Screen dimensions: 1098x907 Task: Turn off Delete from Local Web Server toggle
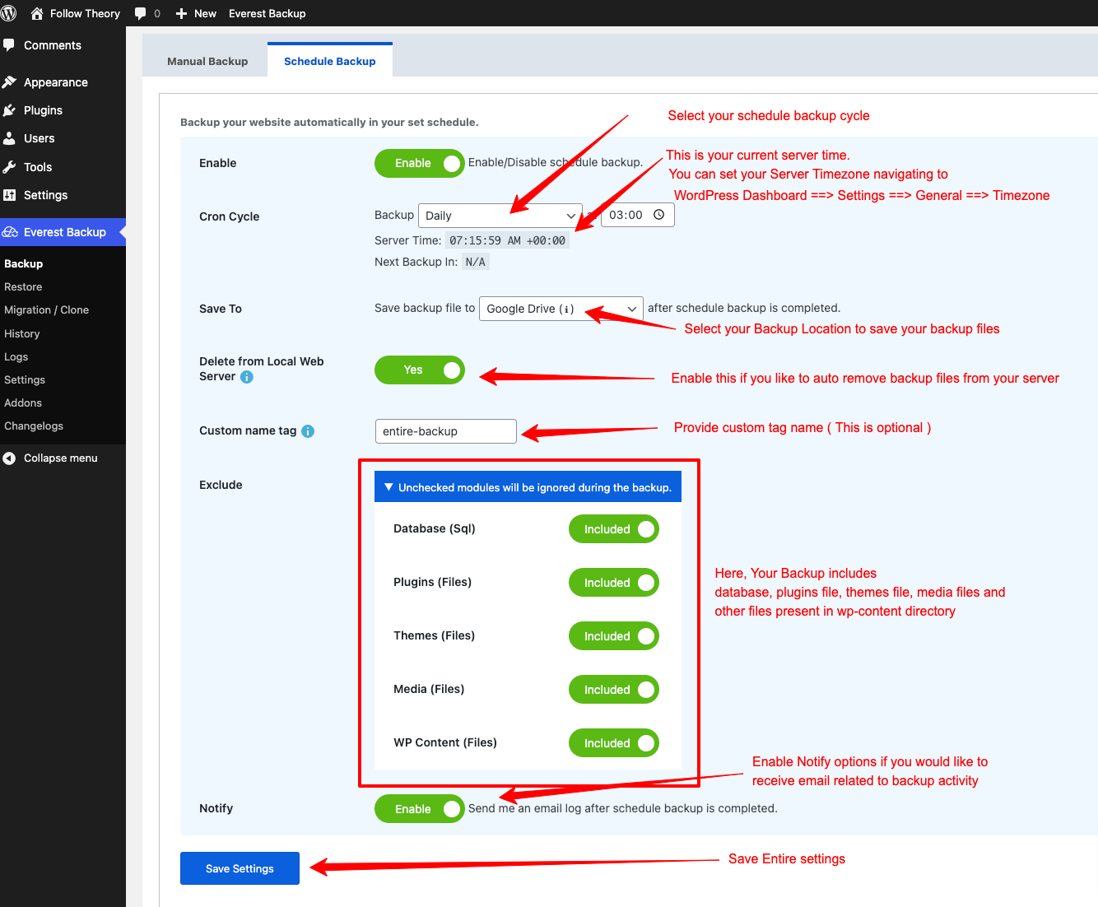(x=420, y=370)
